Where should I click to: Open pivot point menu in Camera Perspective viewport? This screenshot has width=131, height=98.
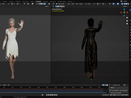95,4
